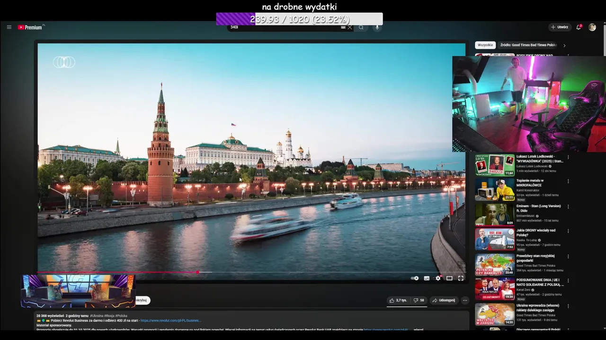Open the account avatar menu

(592, 27)
